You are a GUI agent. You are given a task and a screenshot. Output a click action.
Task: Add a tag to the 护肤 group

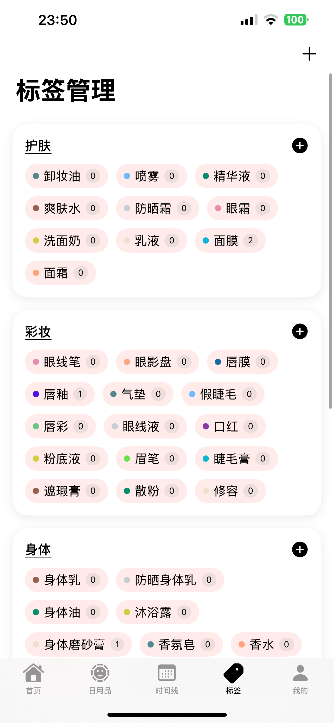pos(300,146)
